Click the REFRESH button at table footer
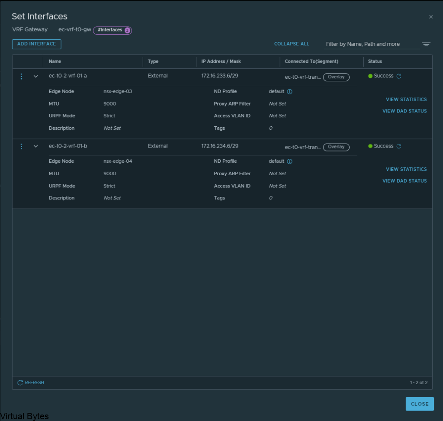 (x=31, y=382)
